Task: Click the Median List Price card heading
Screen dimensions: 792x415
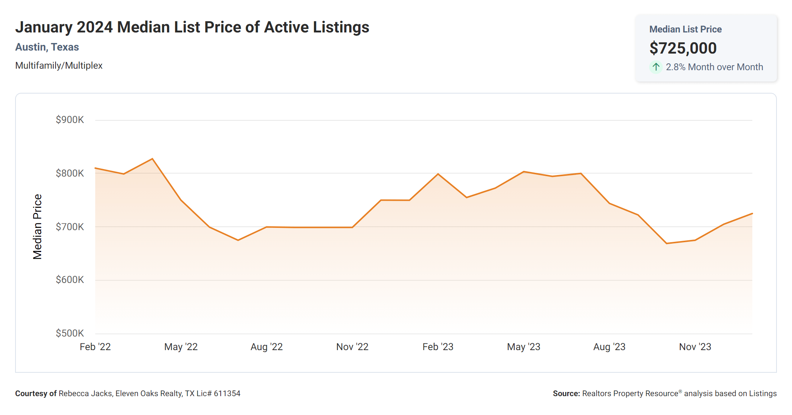Action: pos(685,29)
